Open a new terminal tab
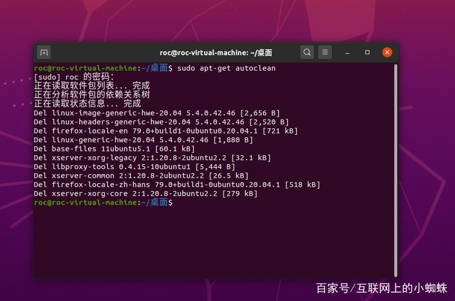This screenshot has width=455, height=301. (x=44, y=52)
